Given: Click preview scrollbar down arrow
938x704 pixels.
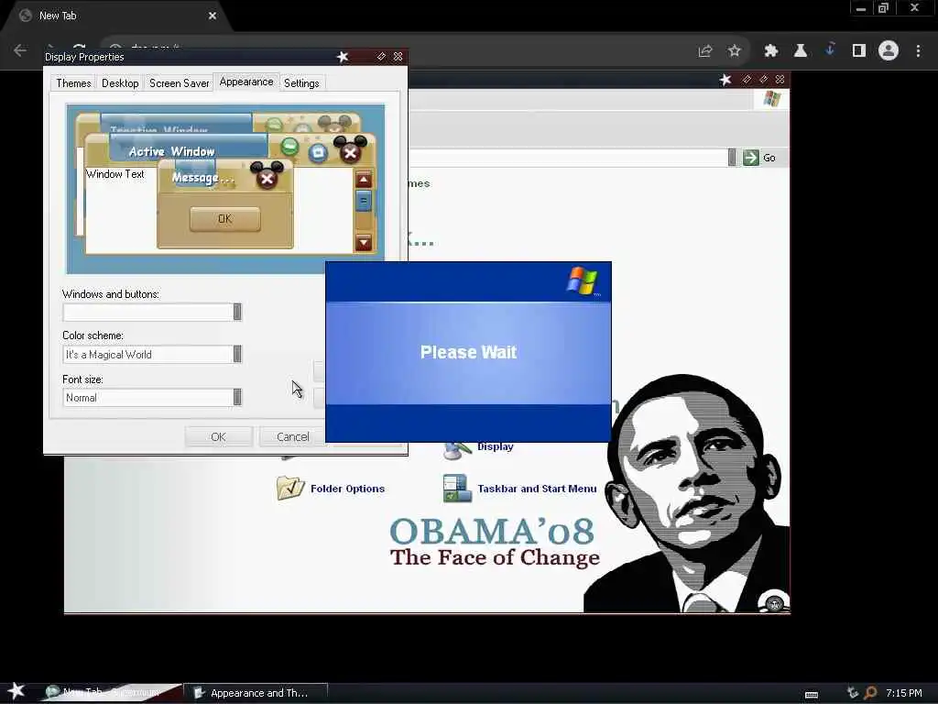Looking at the screenshot, I should (364, 242).
